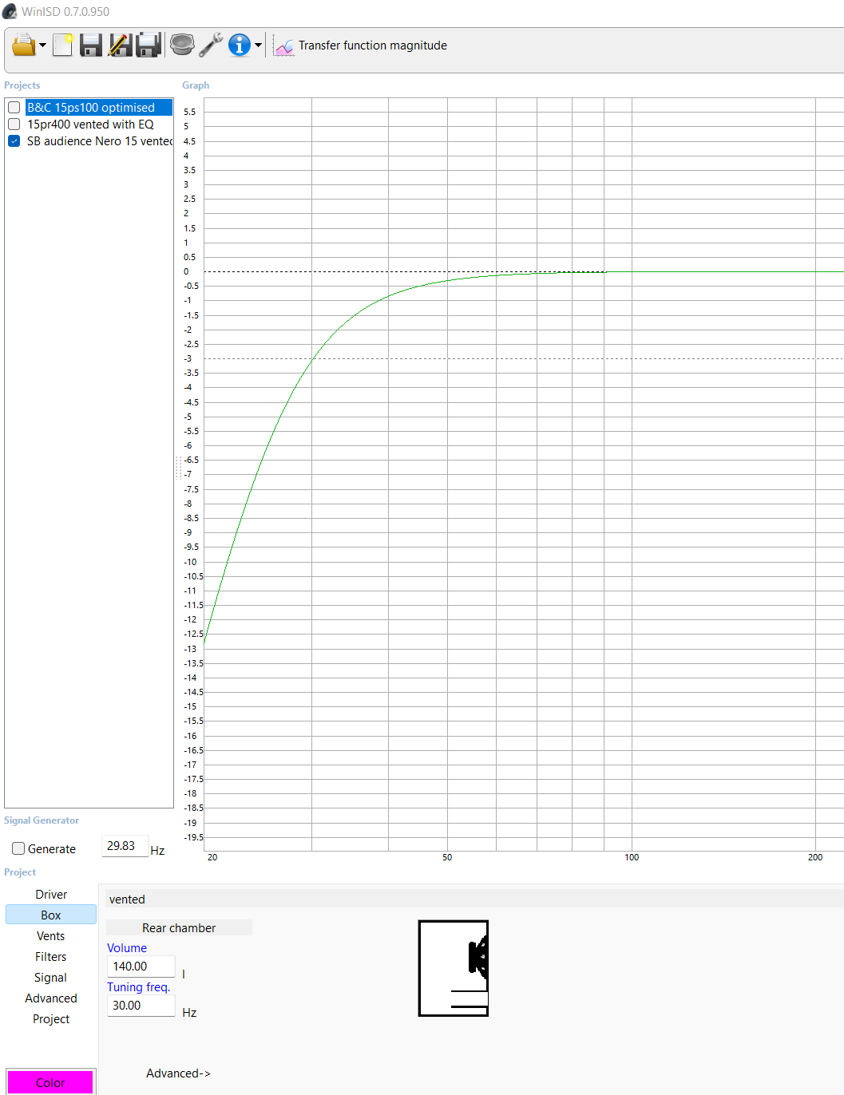This screenshot has height=1095, width=844.
Task: Expand the dropdown arrow beside info icon
Action: click(258, 45)
